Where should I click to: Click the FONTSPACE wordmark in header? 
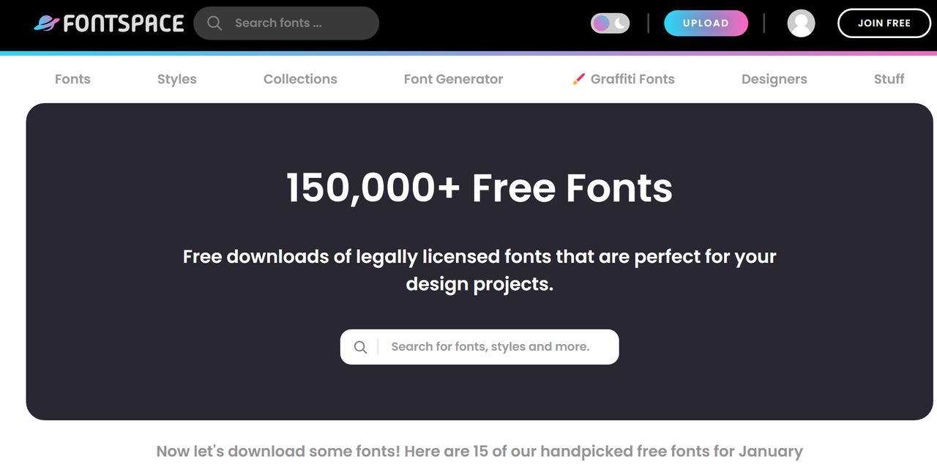click(x=123, y=23)
